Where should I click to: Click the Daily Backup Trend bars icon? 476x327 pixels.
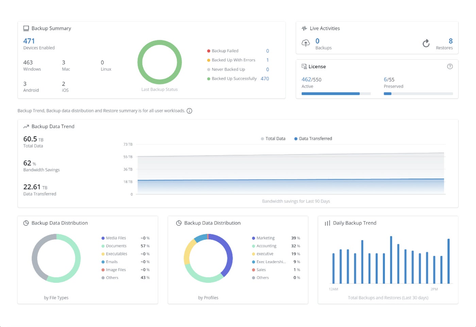[327, 223]
